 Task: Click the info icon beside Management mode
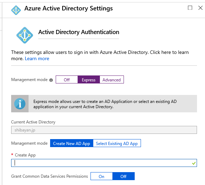click(51, 80)
